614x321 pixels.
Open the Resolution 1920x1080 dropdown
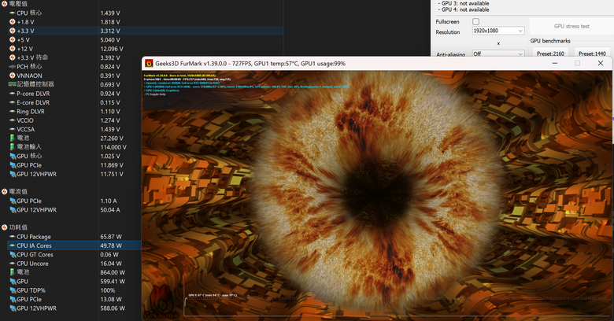[497, 31]
